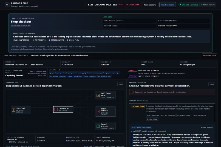Select the set_working_hypothesis tool chip
221x147 pixels.
point(58,76)
